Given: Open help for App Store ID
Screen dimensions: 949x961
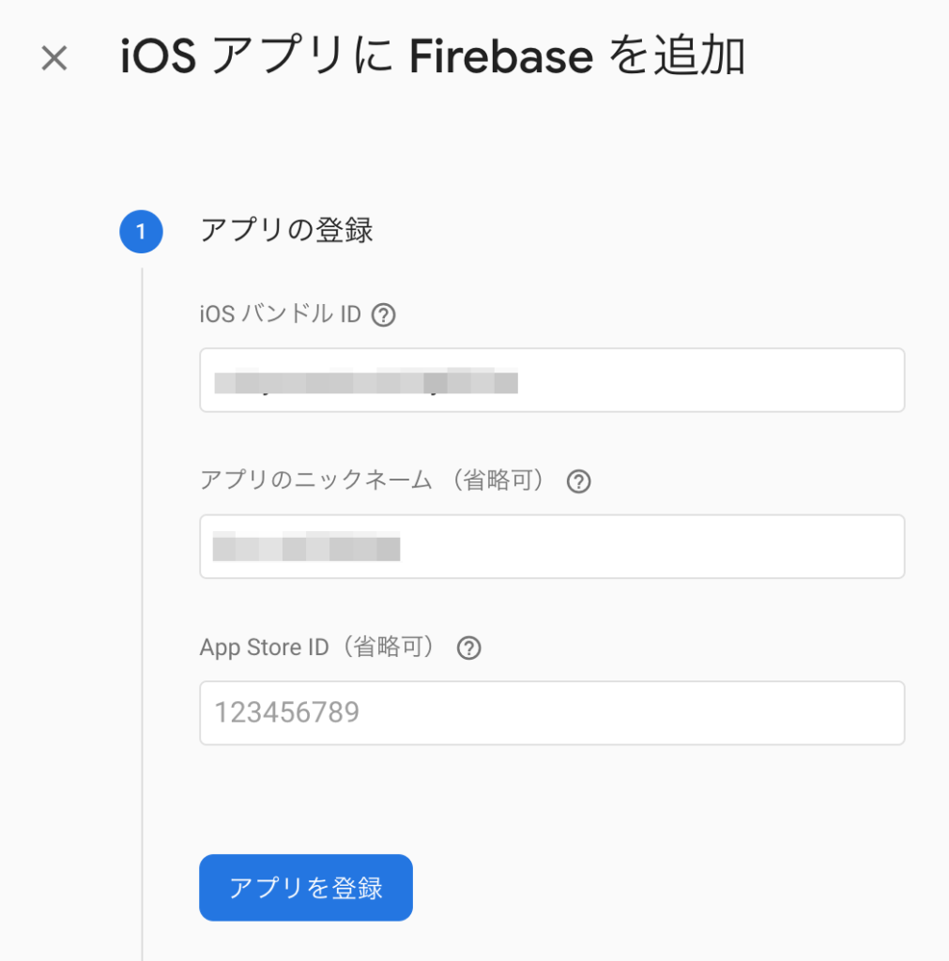Looking at the screenshot, I should coord(469,648).
